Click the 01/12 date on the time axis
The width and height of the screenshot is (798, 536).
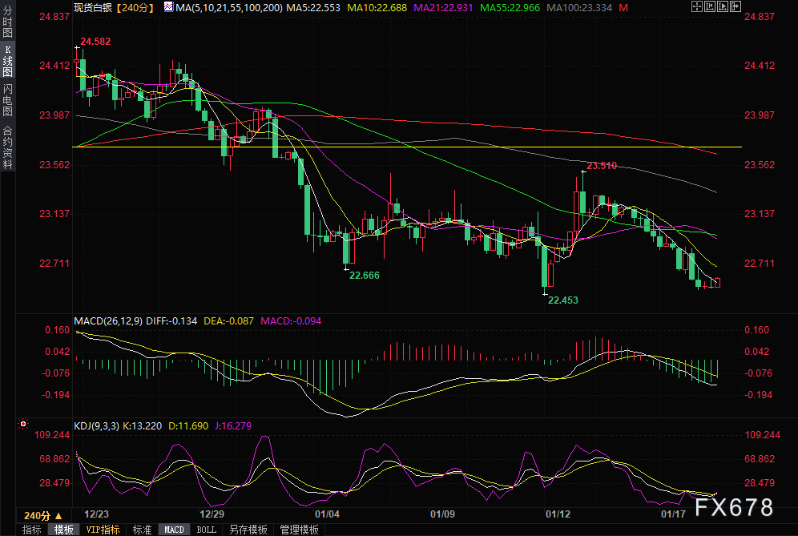tap(558, 514)
